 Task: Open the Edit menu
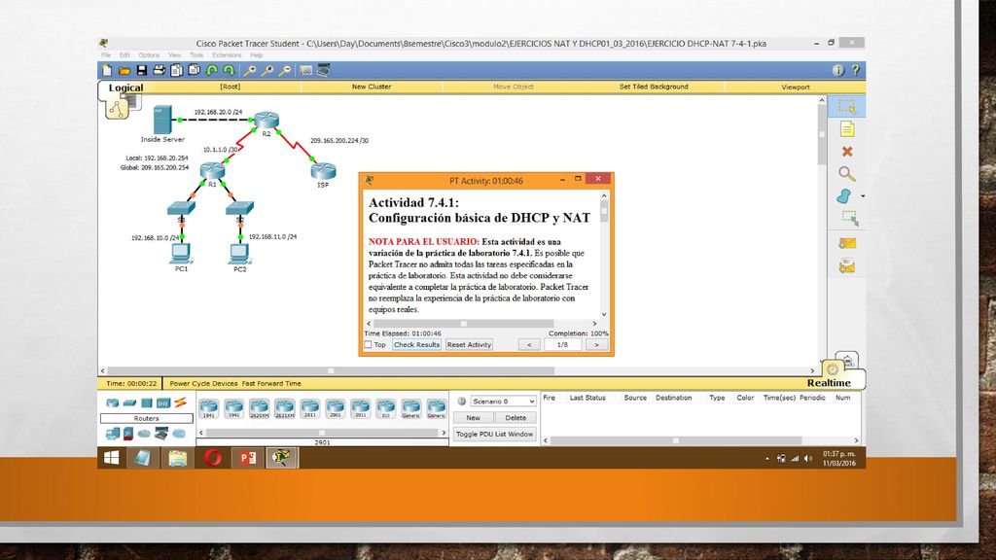[124, 55]
